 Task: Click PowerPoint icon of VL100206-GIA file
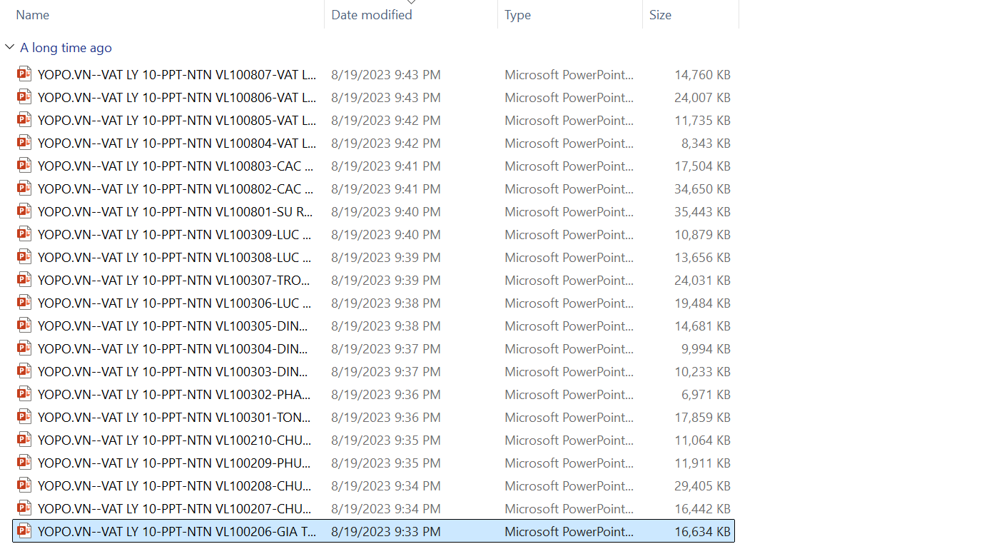click(24, 531)
